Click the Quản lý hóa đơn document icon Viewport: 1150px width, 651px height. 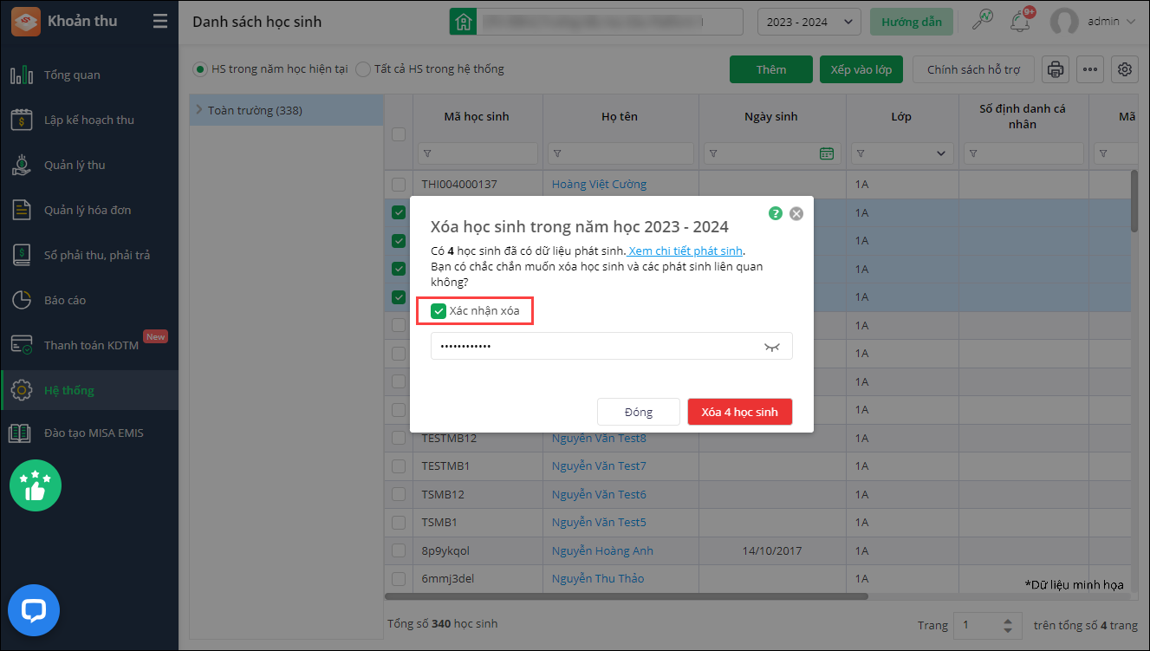point(22,210)
